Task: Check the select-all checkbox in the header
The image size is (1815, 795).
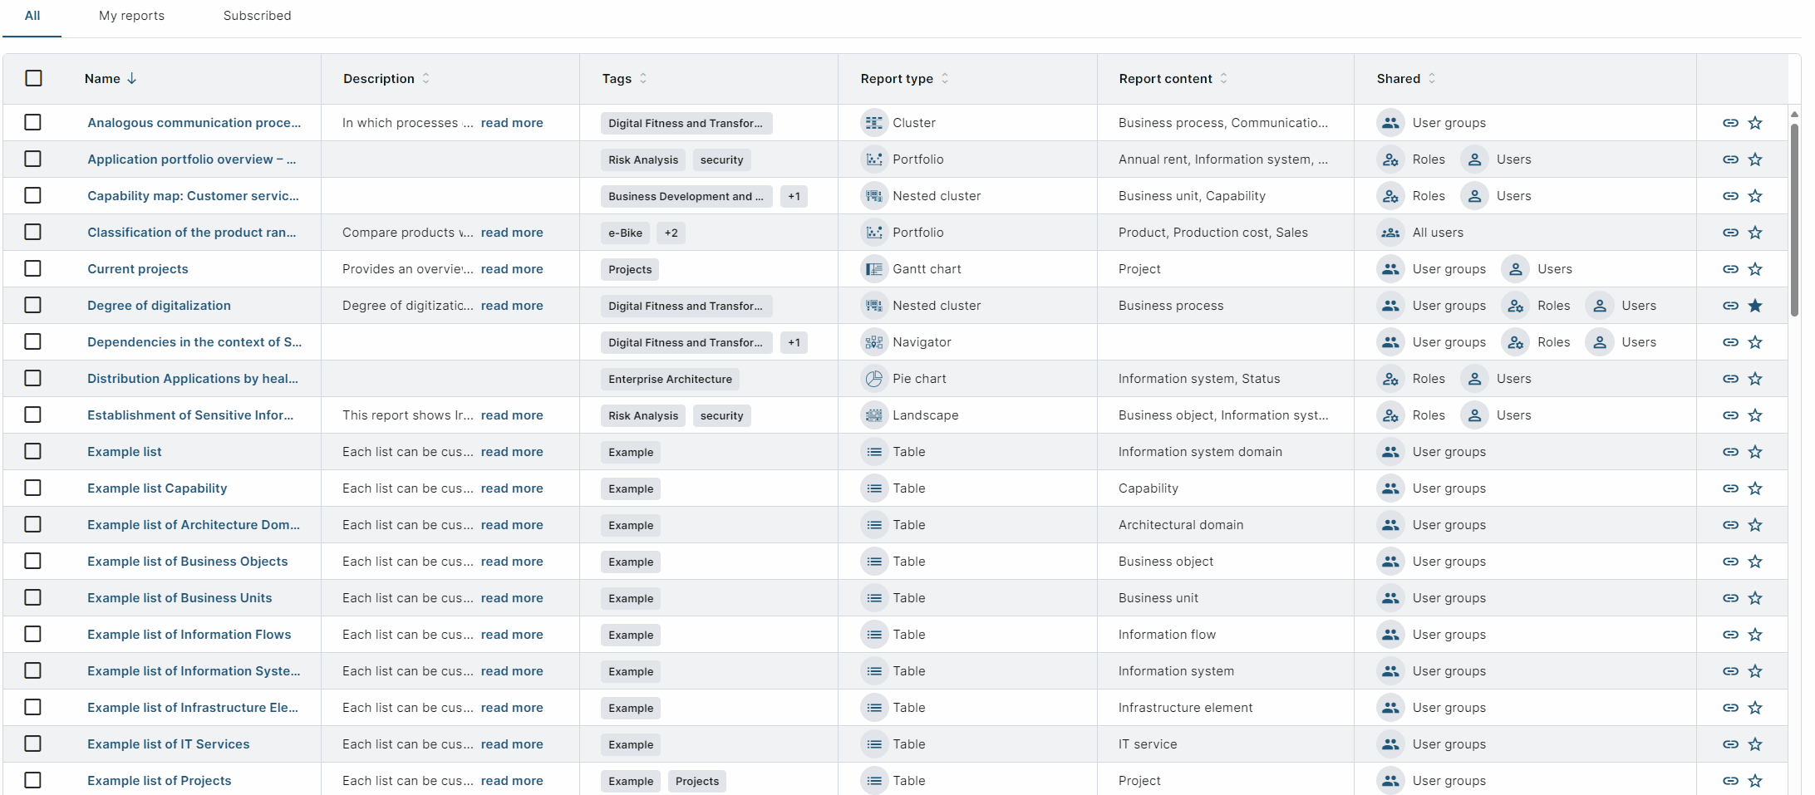Action: [x=33, y=77]
